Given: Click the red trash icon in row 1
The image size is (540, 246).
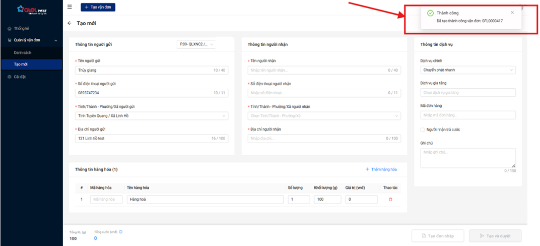Looking at the screenshot, I should pos(390,200).
